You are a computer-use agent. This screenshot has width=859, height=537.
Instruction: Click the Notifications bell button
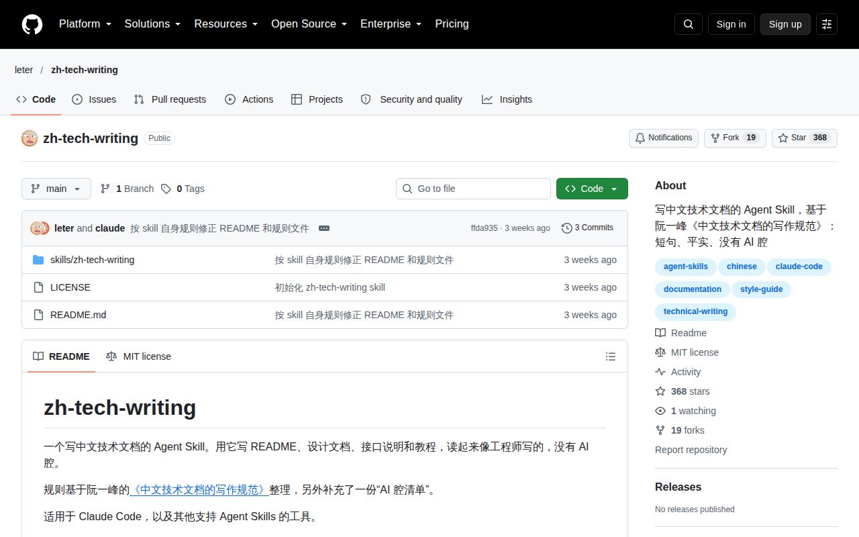tap(664, 138)
